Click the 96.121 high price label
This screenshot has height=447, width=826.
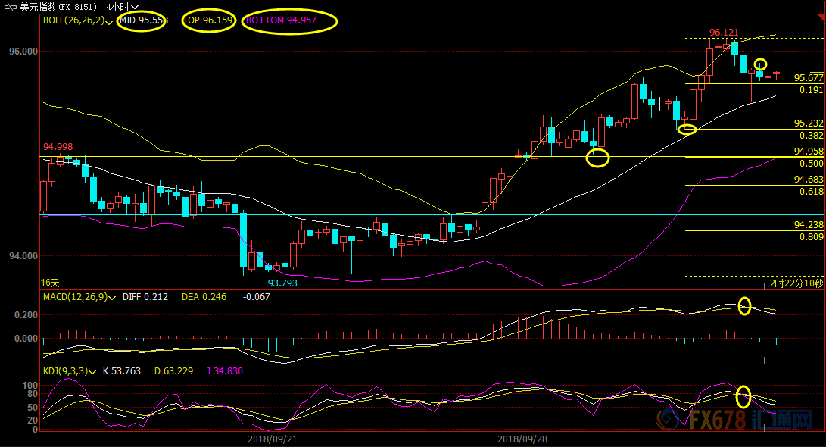tap(723, 33)
